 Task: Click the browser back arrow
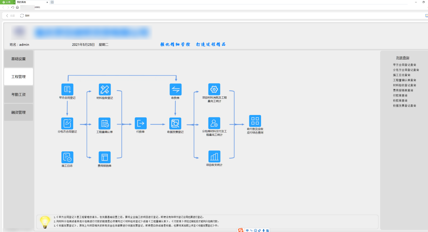3,7
